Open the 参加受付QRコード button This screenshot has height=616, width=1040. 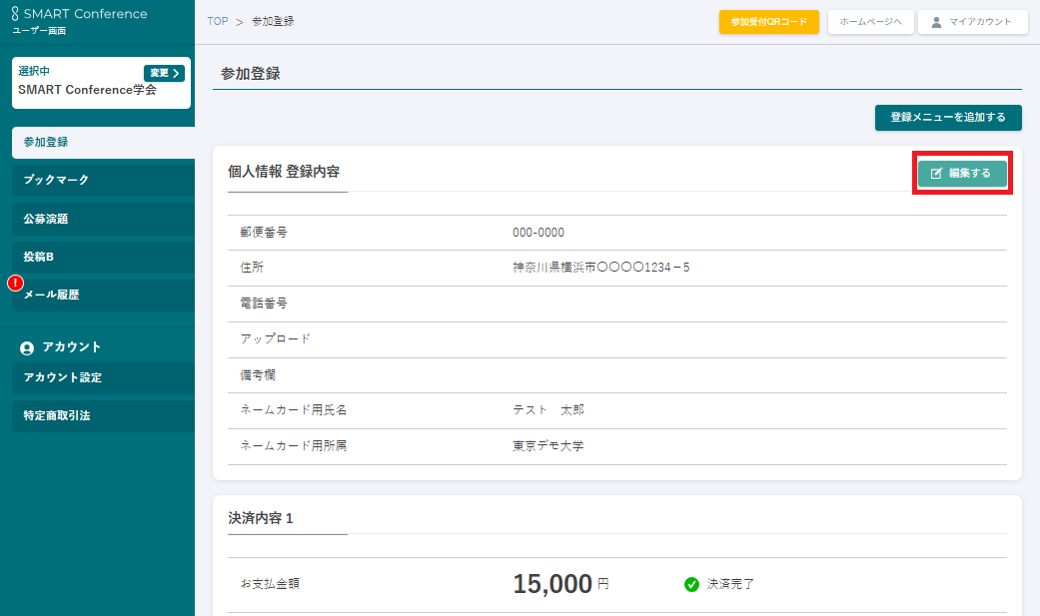click(x=768, y=22)
